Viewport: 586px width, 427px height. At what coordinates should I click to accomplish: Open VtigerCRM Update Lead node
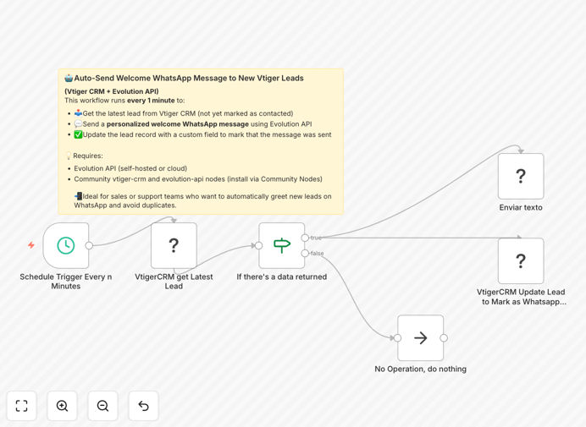tap(521, 261)
